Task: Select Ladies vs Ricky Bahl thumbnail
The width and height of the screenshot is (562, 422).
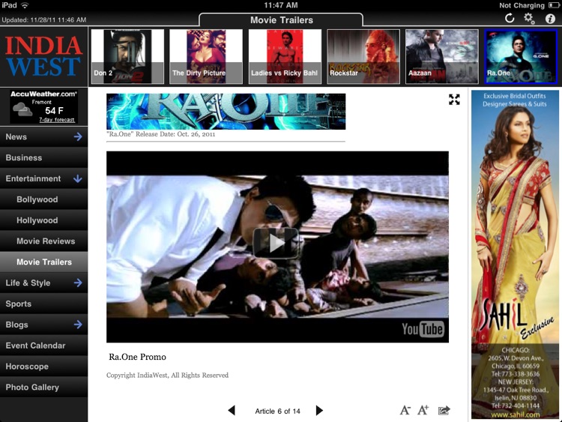Action: pos(285,57)
